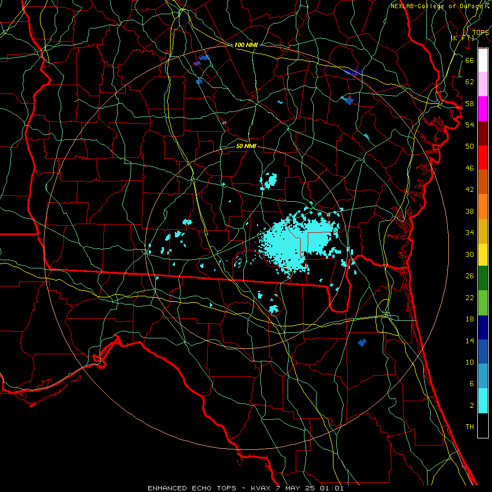The image size is (492, 492).
Task: Click the navy blue legend swatch
Action: 483,327
